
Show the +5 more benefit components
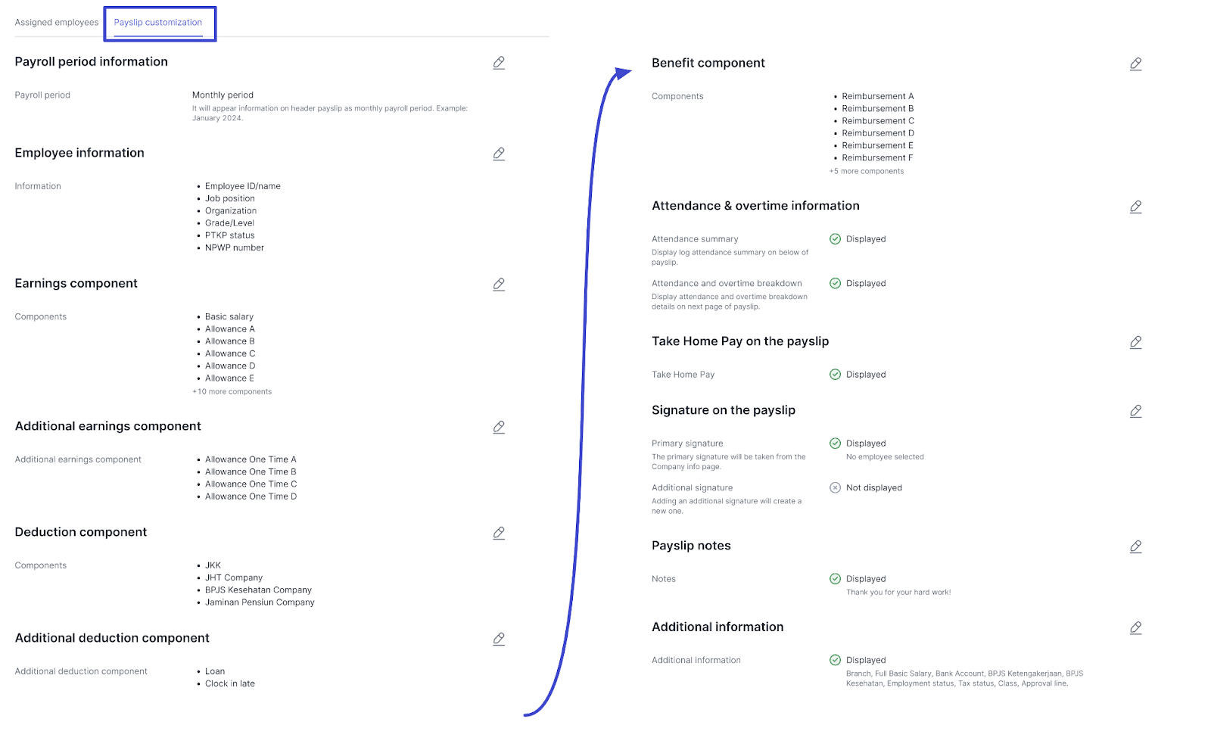click(867, 172)
